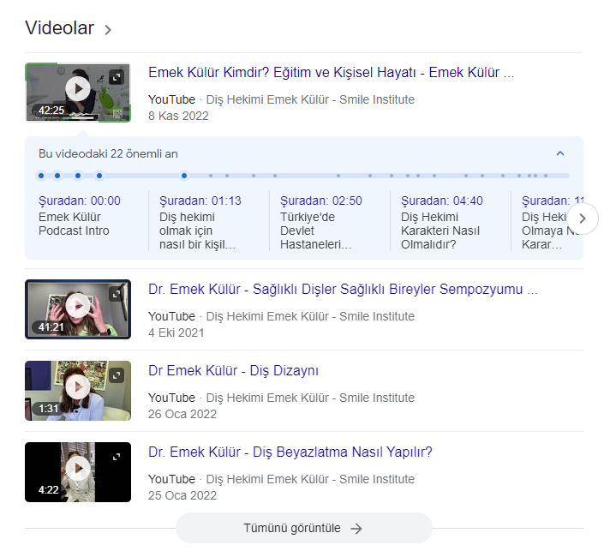Collapse the 'Bu videodaki 22 önemli an' panel
Image resolution: width=610 pixels, height=557 pixels.
pyautogui.click(x=559, y=153)
